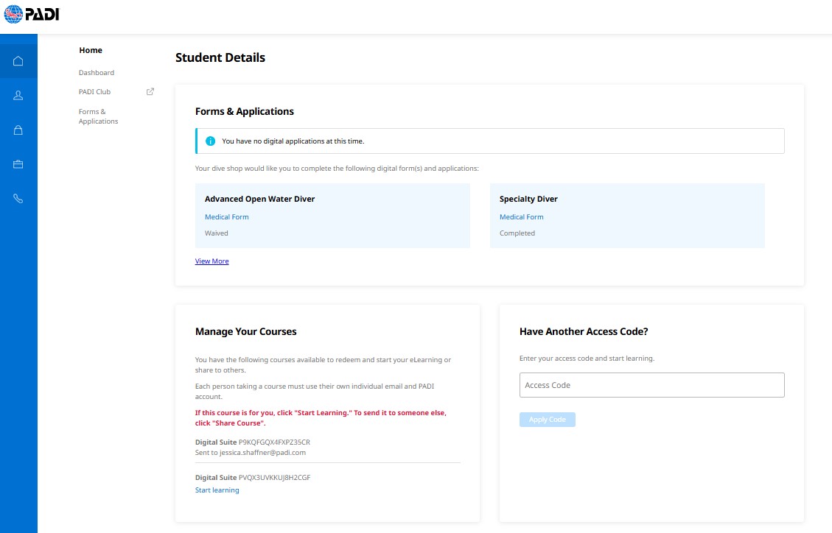Screen dimensions: 832x533
Task: Select Home in the navigation menu
Action: tap(91, 50)
